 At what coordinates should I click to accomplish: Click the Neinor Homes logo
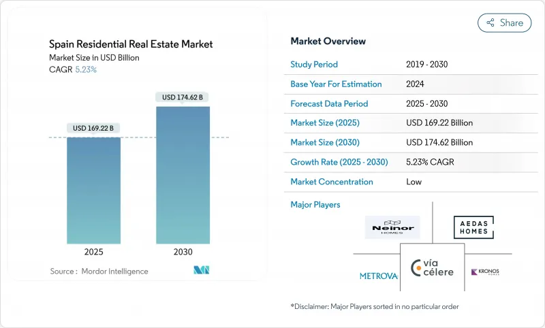pos(392,227)
